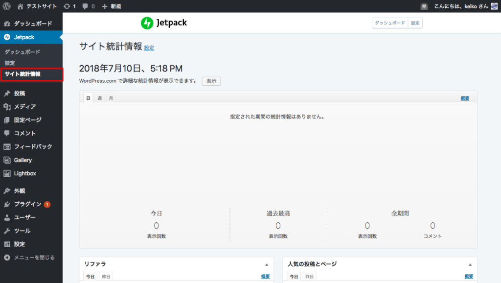Click the メディア icon in sidebar
This screenshot has width=501, height=283.
[x=7, y=107]
